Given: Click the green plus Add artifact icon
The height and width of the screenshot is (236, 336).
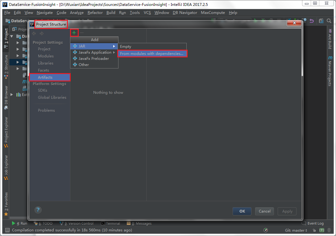Looking at the screenshot, I should tap(74, 33).
